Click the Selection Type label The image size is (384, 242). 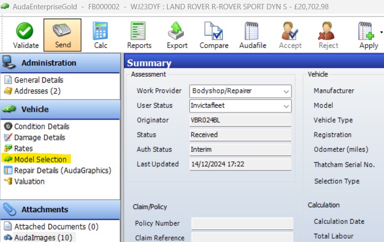point(337,181)
